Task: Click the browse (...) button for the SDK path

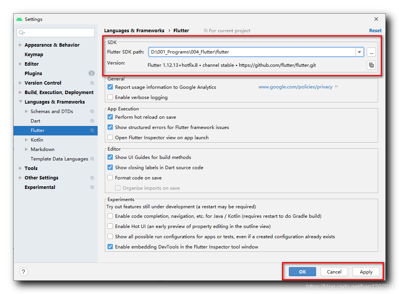Action: point(371,52)
